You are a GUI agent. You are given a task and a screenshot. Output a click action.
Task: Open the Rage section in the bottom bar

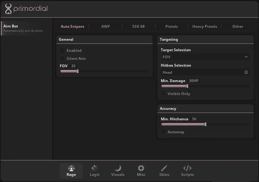pos(71,171)
